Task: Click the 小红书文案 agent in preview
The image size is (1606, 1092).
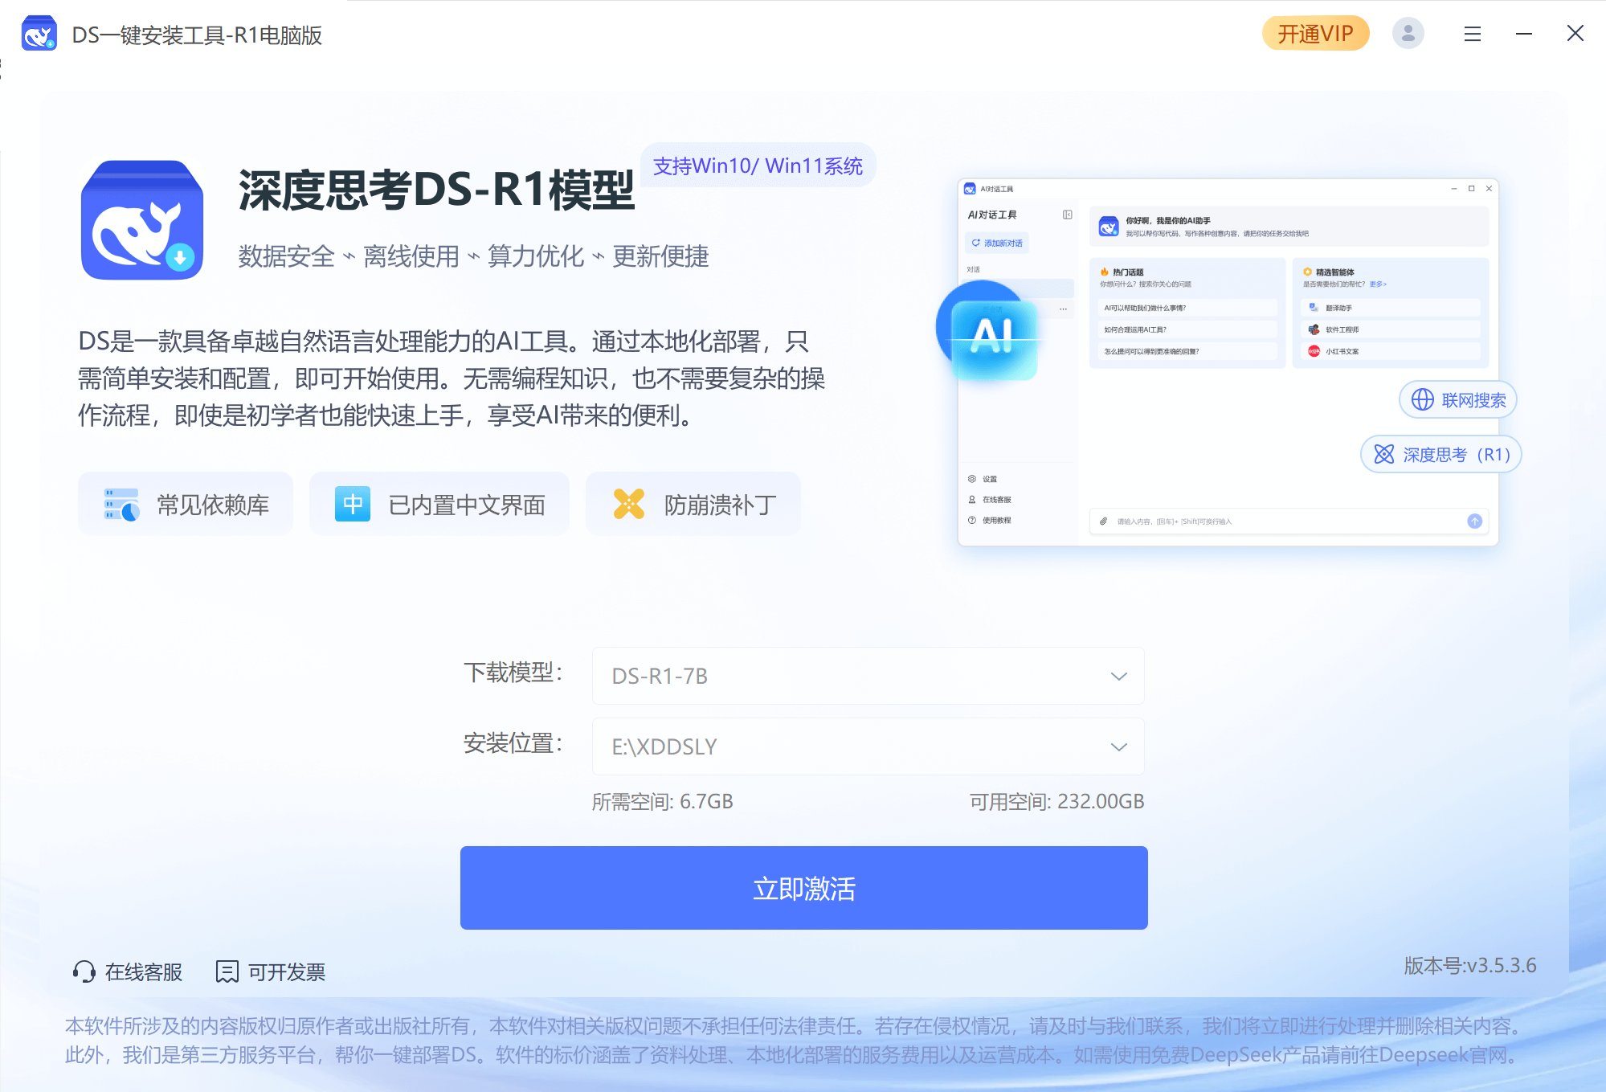Action: (x=1390, y=351)
